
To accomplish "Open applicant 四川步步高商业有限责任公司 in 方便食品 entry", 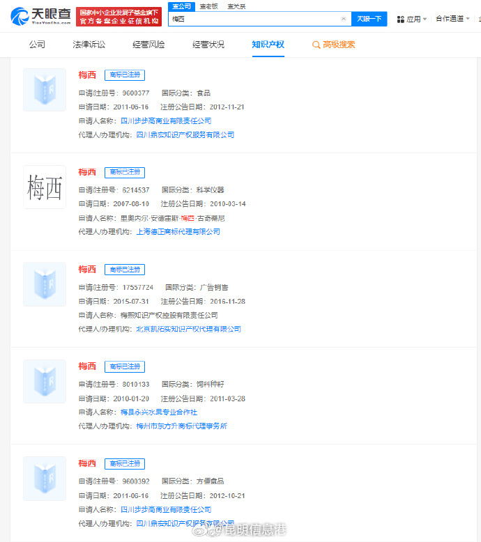I will [166, 509].
